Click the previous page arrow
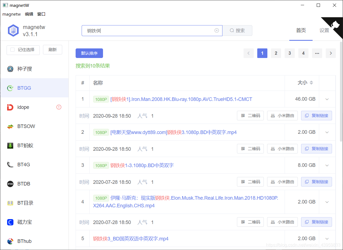 click(x=248, y=53)
